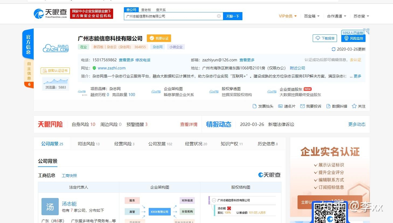This screenshot has height=223, width=393.
Task: Click the 下载报告 button
Action: point(325,38)
